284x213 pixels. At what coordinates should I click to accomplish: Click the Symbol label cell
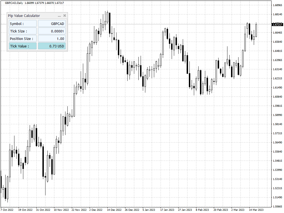pos(23,24)
